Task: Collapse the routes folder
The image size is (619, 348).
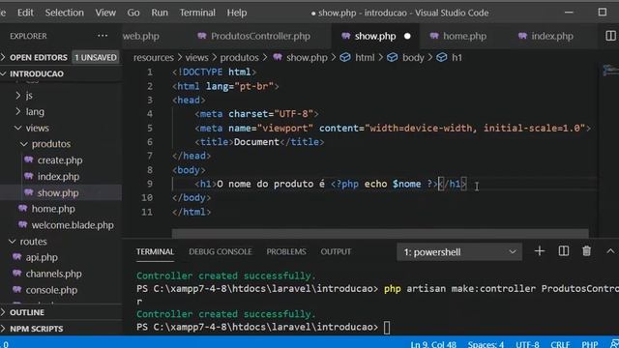Action: pos(13,241)
